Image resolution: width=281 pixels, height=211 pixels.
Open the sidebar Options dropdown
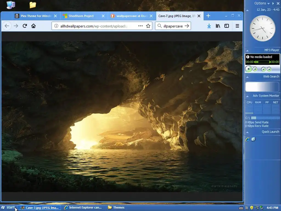(x=262, y=3)
